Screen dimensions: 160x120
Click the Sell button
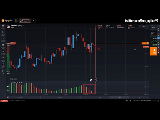click(x=143, y=26)
